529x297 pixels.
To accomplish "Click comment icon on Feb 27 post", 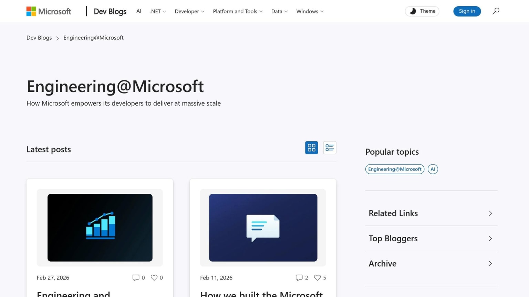I will coord(136,277).
